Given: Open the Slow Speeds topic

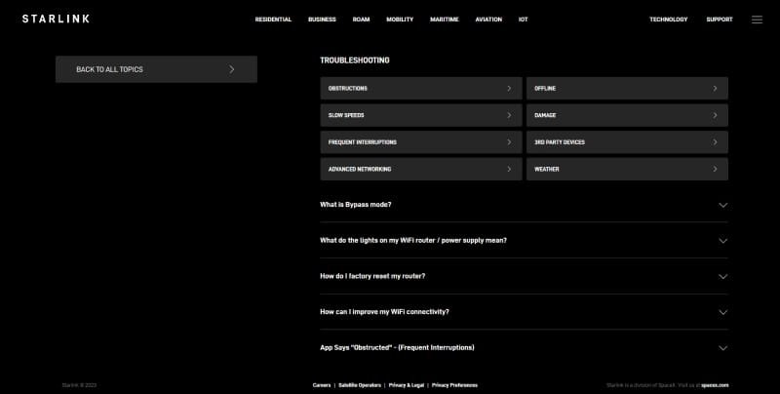Looking at the screenshot, I should 421,115.
